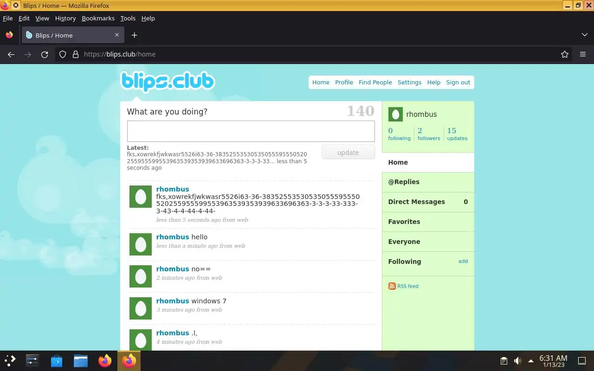
Task: Open the '2 minutes ago' timestamp link
Action: 175,278
